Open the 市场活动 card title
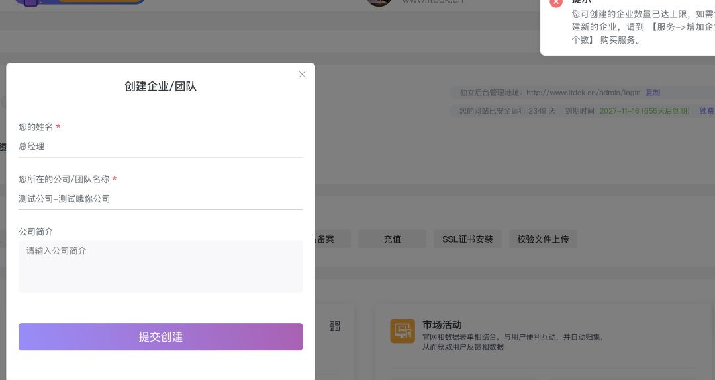 coord(442,325)
